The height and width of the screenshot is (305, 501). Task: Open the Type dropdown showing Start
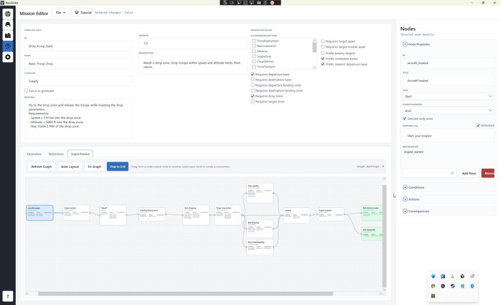(448, 96)
